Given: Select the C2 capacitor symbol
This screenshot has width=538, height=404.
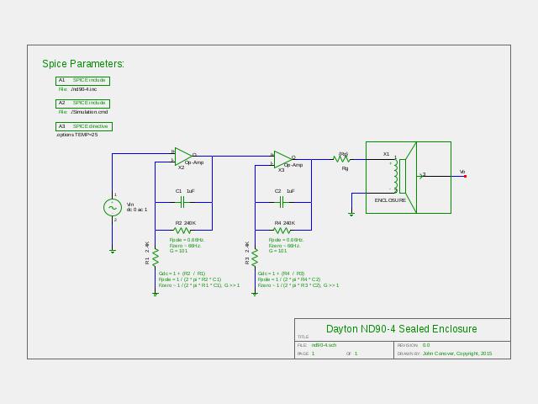Looking at the screenshot, I should pos(282,202).
